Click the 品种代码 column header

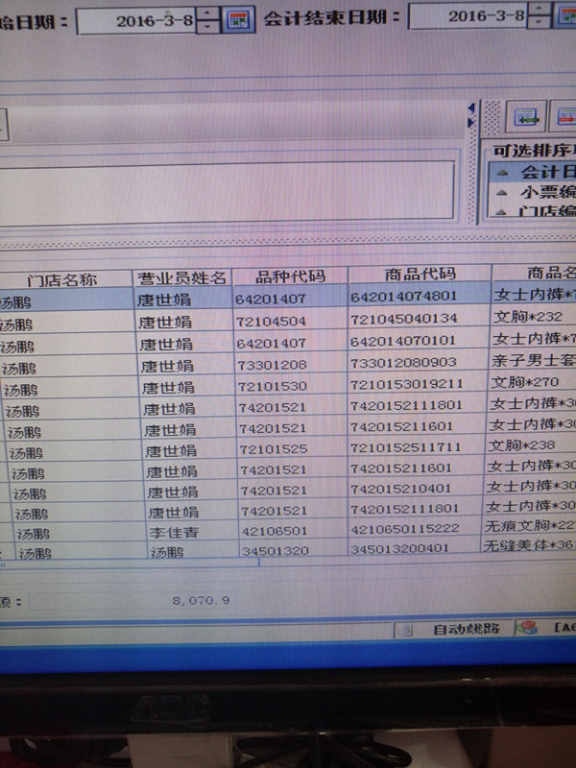[x=289, y=276]
